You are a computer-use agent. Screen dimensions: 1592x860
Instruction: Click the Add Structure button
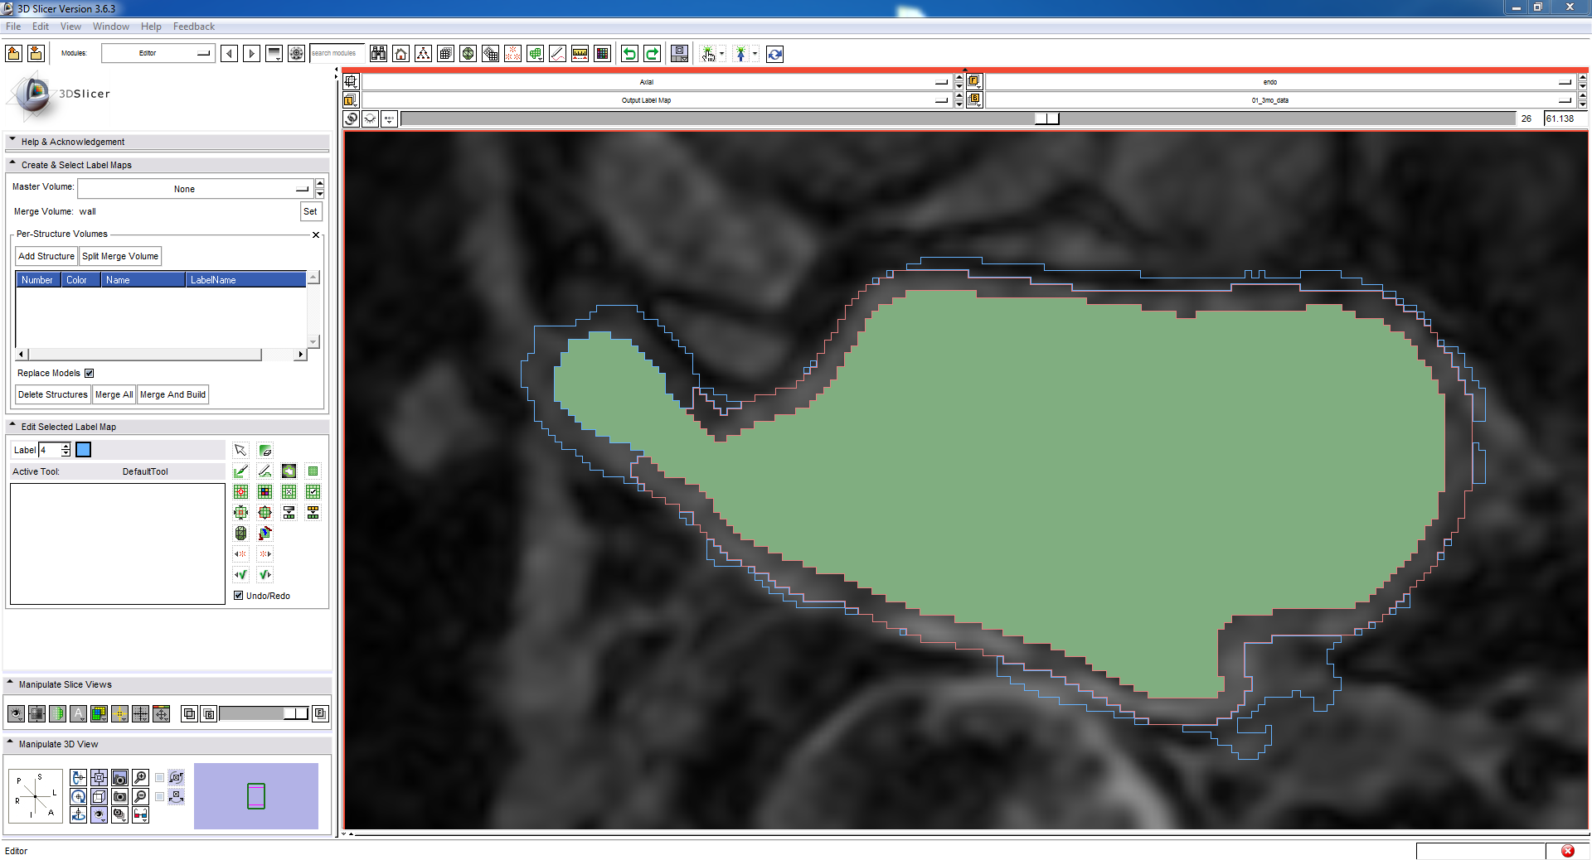click(x=46, y=256)
